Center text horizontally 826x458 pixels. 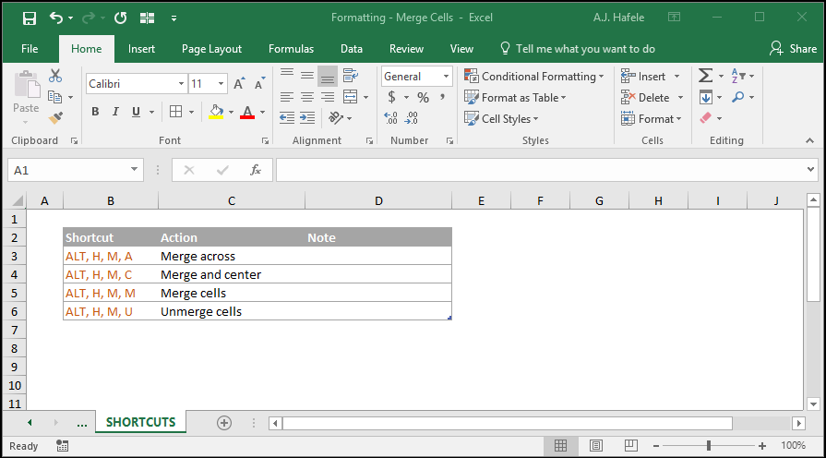point(307,97)
